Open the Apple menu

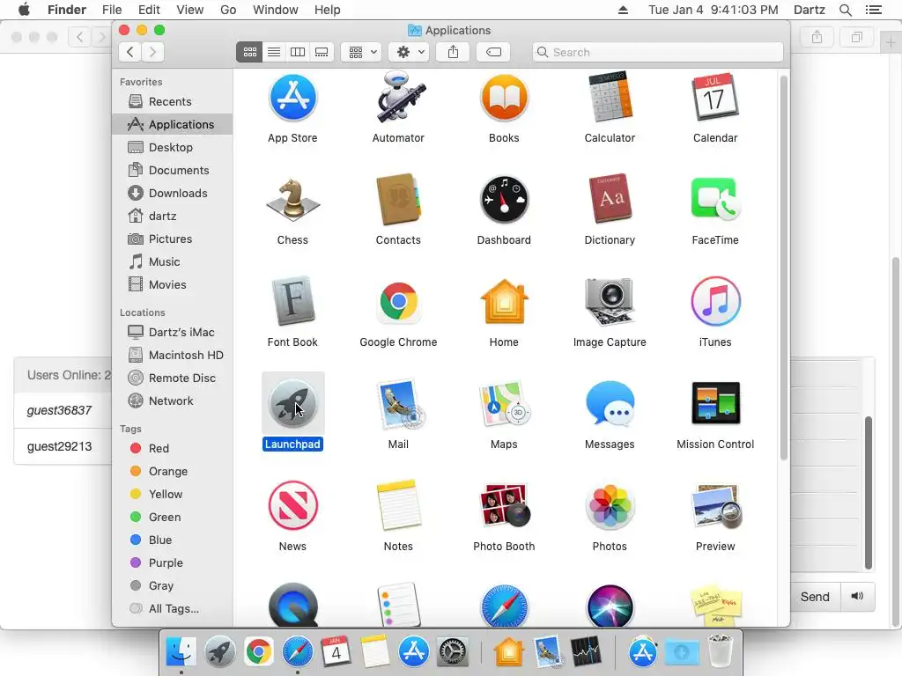24,10
